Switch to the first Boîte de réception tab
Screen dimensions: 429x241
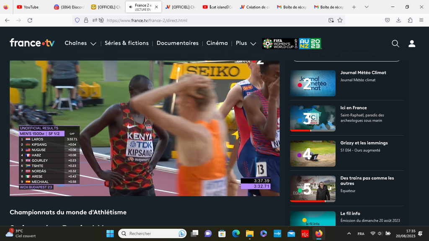(x=292, y=7)
